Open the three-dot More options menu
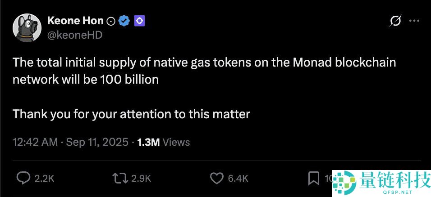The image size is (431, 197). pos(414,21)
